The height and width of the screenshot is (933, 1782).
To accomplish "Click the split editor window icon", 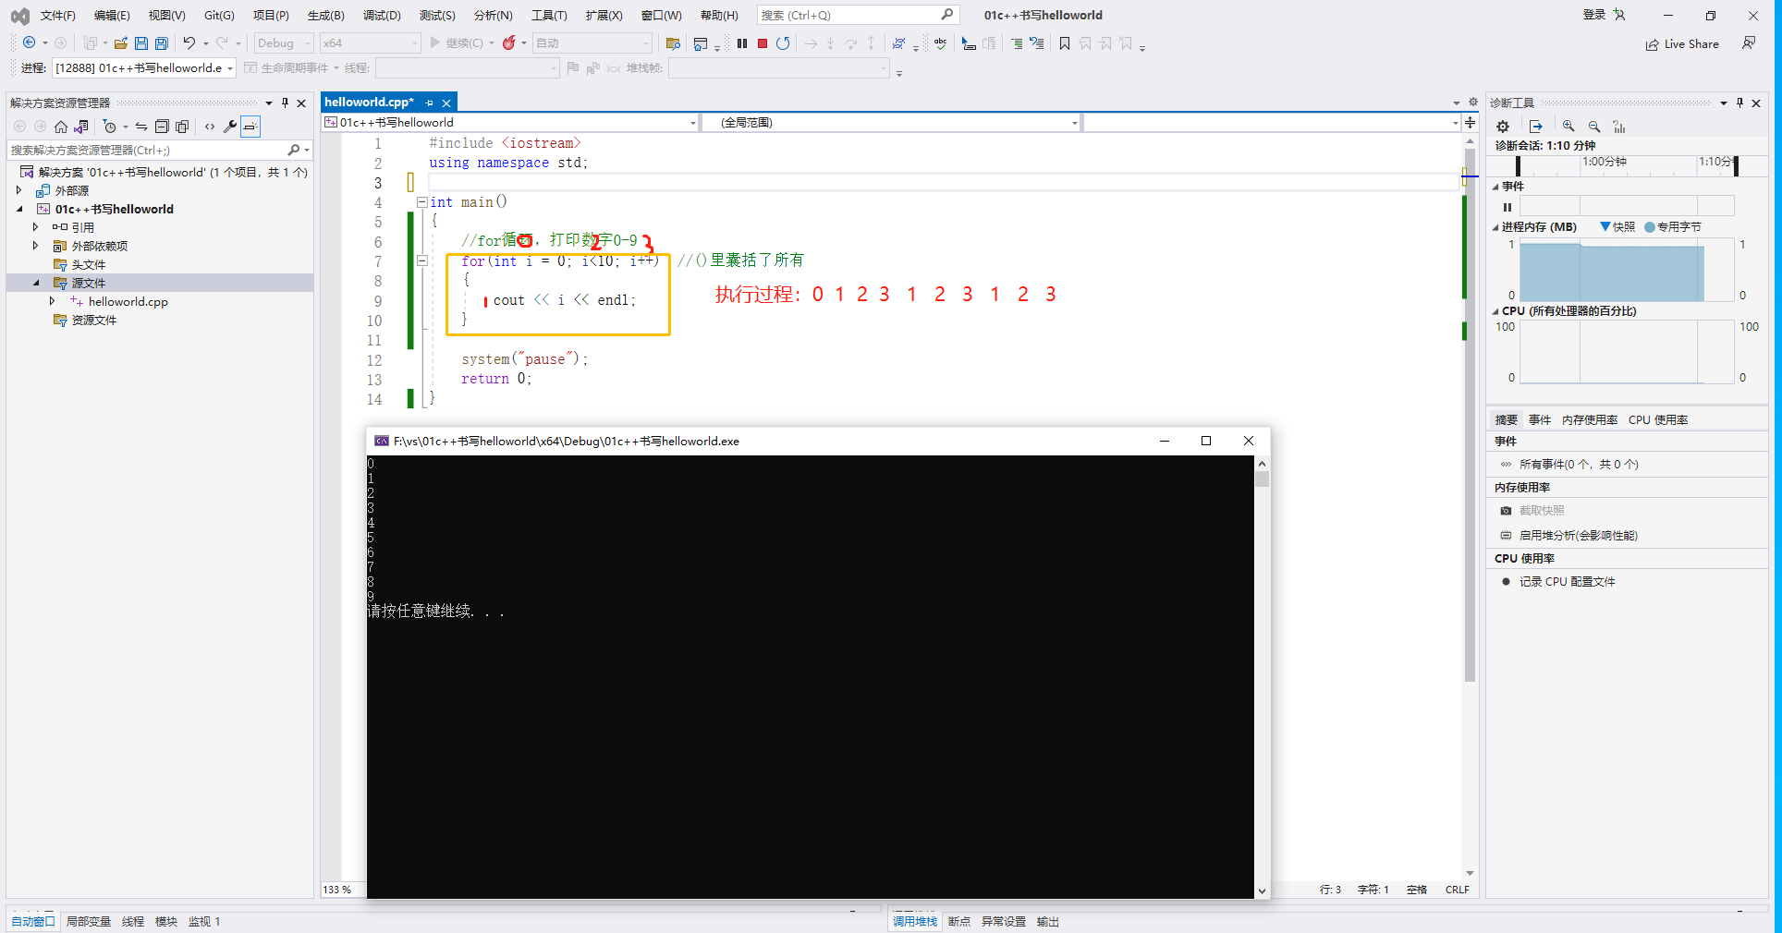I will point(1470,122).
